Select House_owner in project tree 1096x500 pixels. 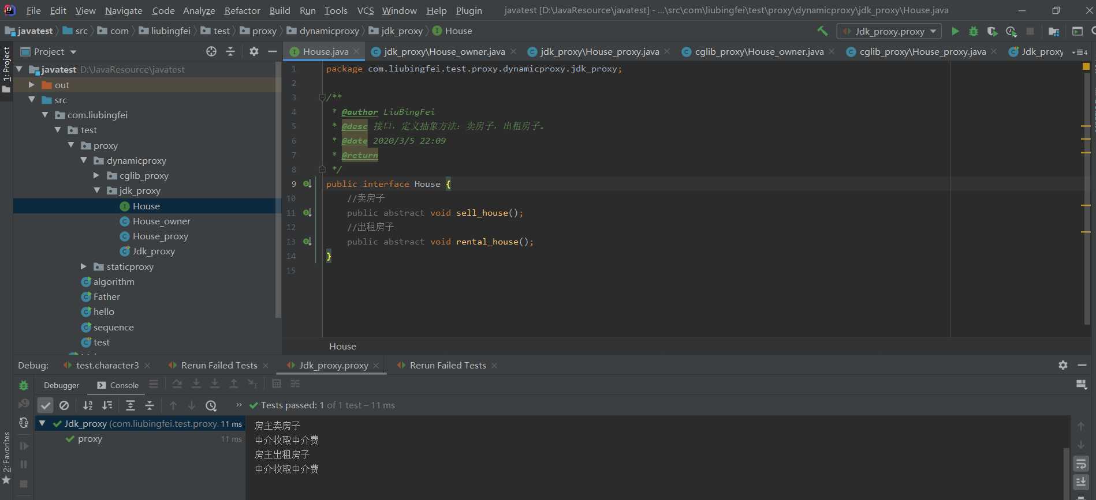pos(161,221)
